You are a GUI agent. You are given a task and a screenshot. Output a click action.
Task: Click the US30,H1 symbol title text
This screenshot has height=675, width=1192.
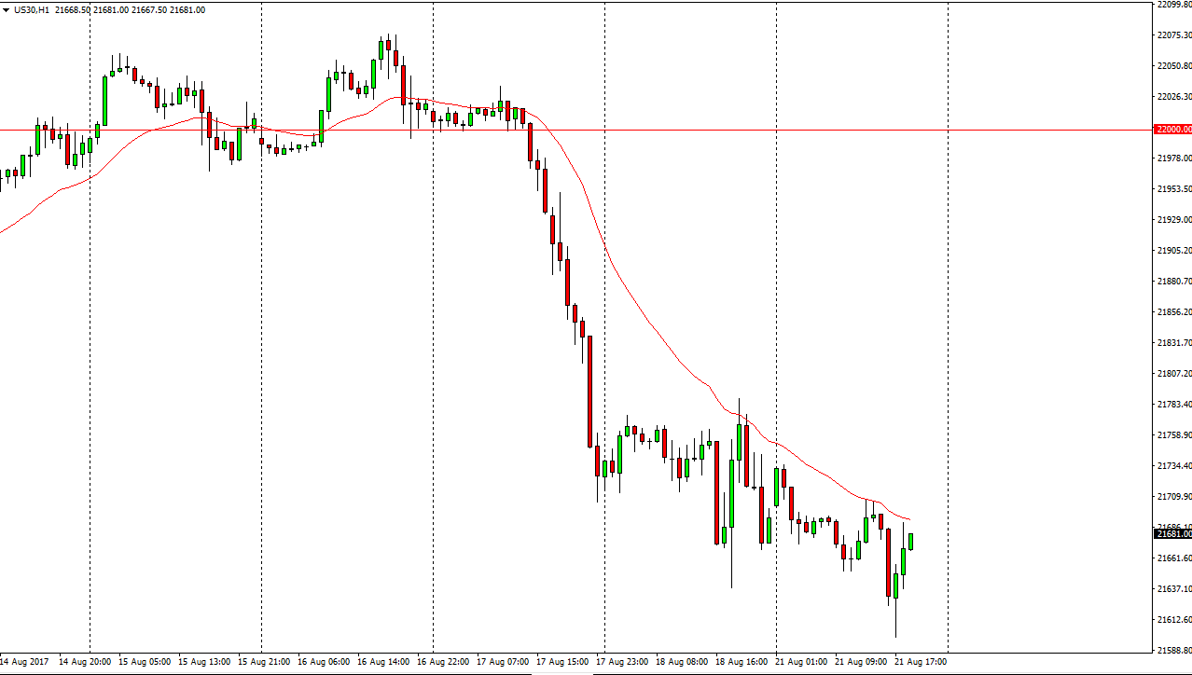coord(31,9)
